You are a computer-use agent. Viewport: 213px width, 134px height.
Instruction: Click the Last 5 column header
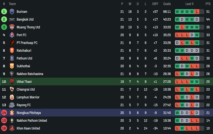pos(190,4)
